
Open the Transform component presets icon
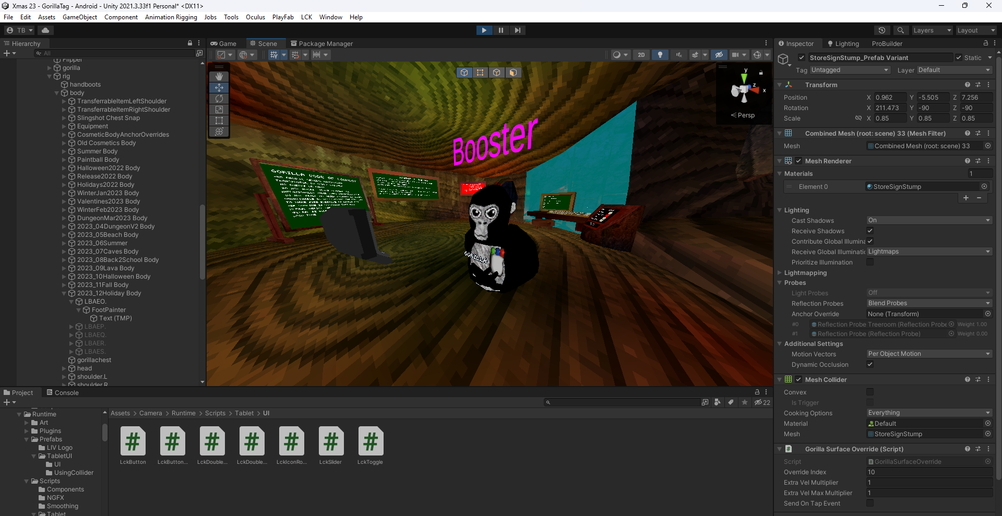[x=978, y=85]
